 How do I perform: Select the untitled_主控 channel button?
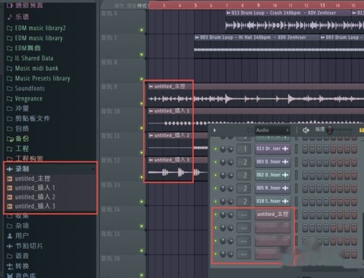click(272, 215)
